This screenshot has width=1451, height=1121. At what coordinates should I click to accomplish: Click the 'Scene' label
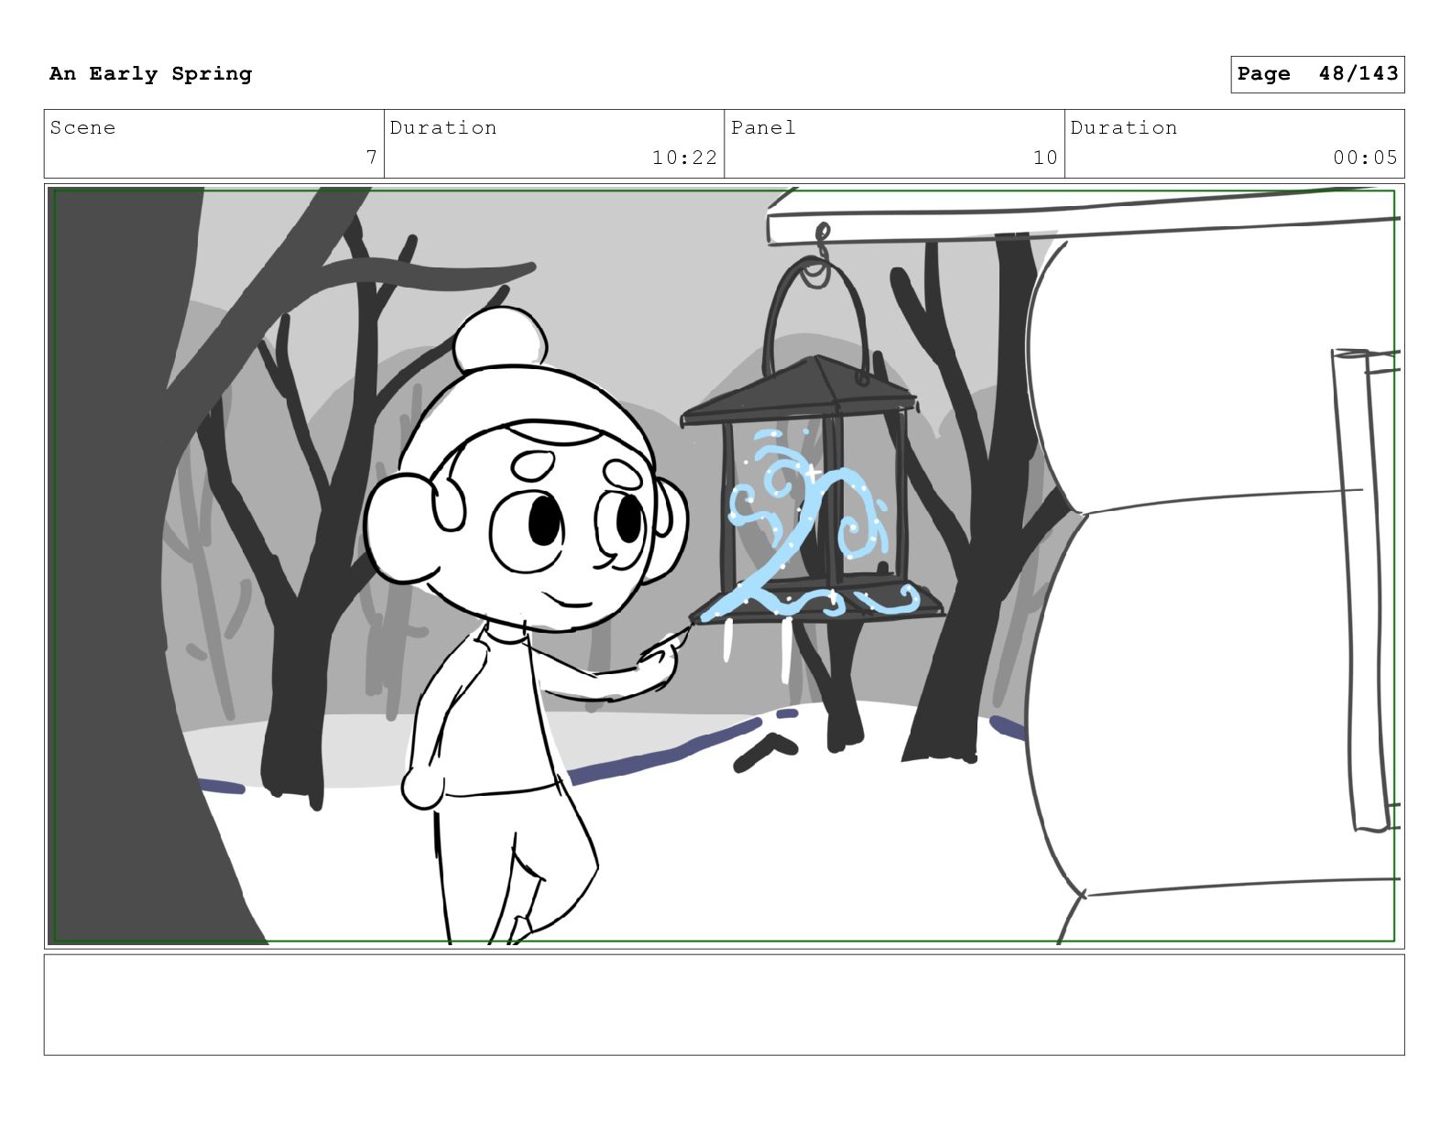point(83,128)
